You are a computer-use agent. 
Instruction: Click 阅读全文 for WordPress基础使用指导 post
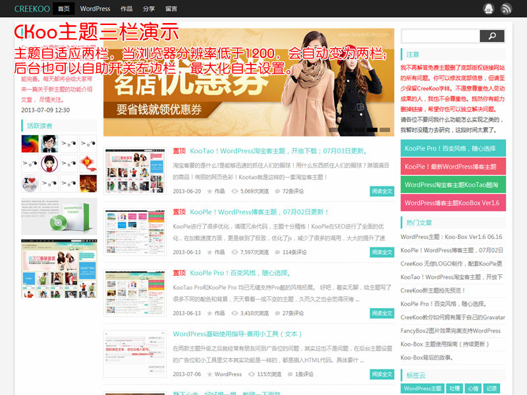coord(382,374)
